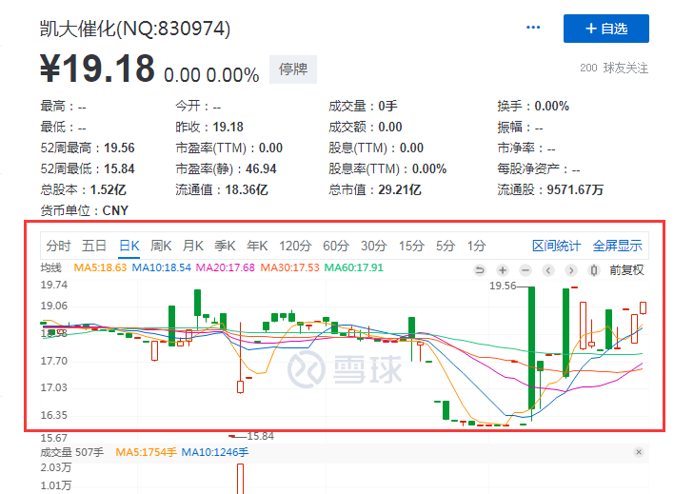
Task: Close the volume indicator panel
Action: click(x=639, y=452)
